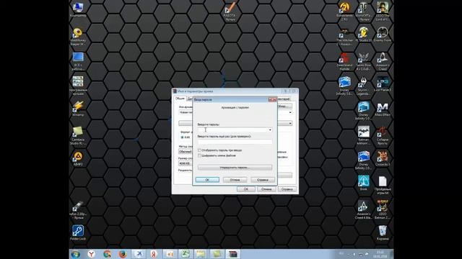Open the Organize passwords button
This screenshot has width=462, height=259.
(x=235, y=168)
